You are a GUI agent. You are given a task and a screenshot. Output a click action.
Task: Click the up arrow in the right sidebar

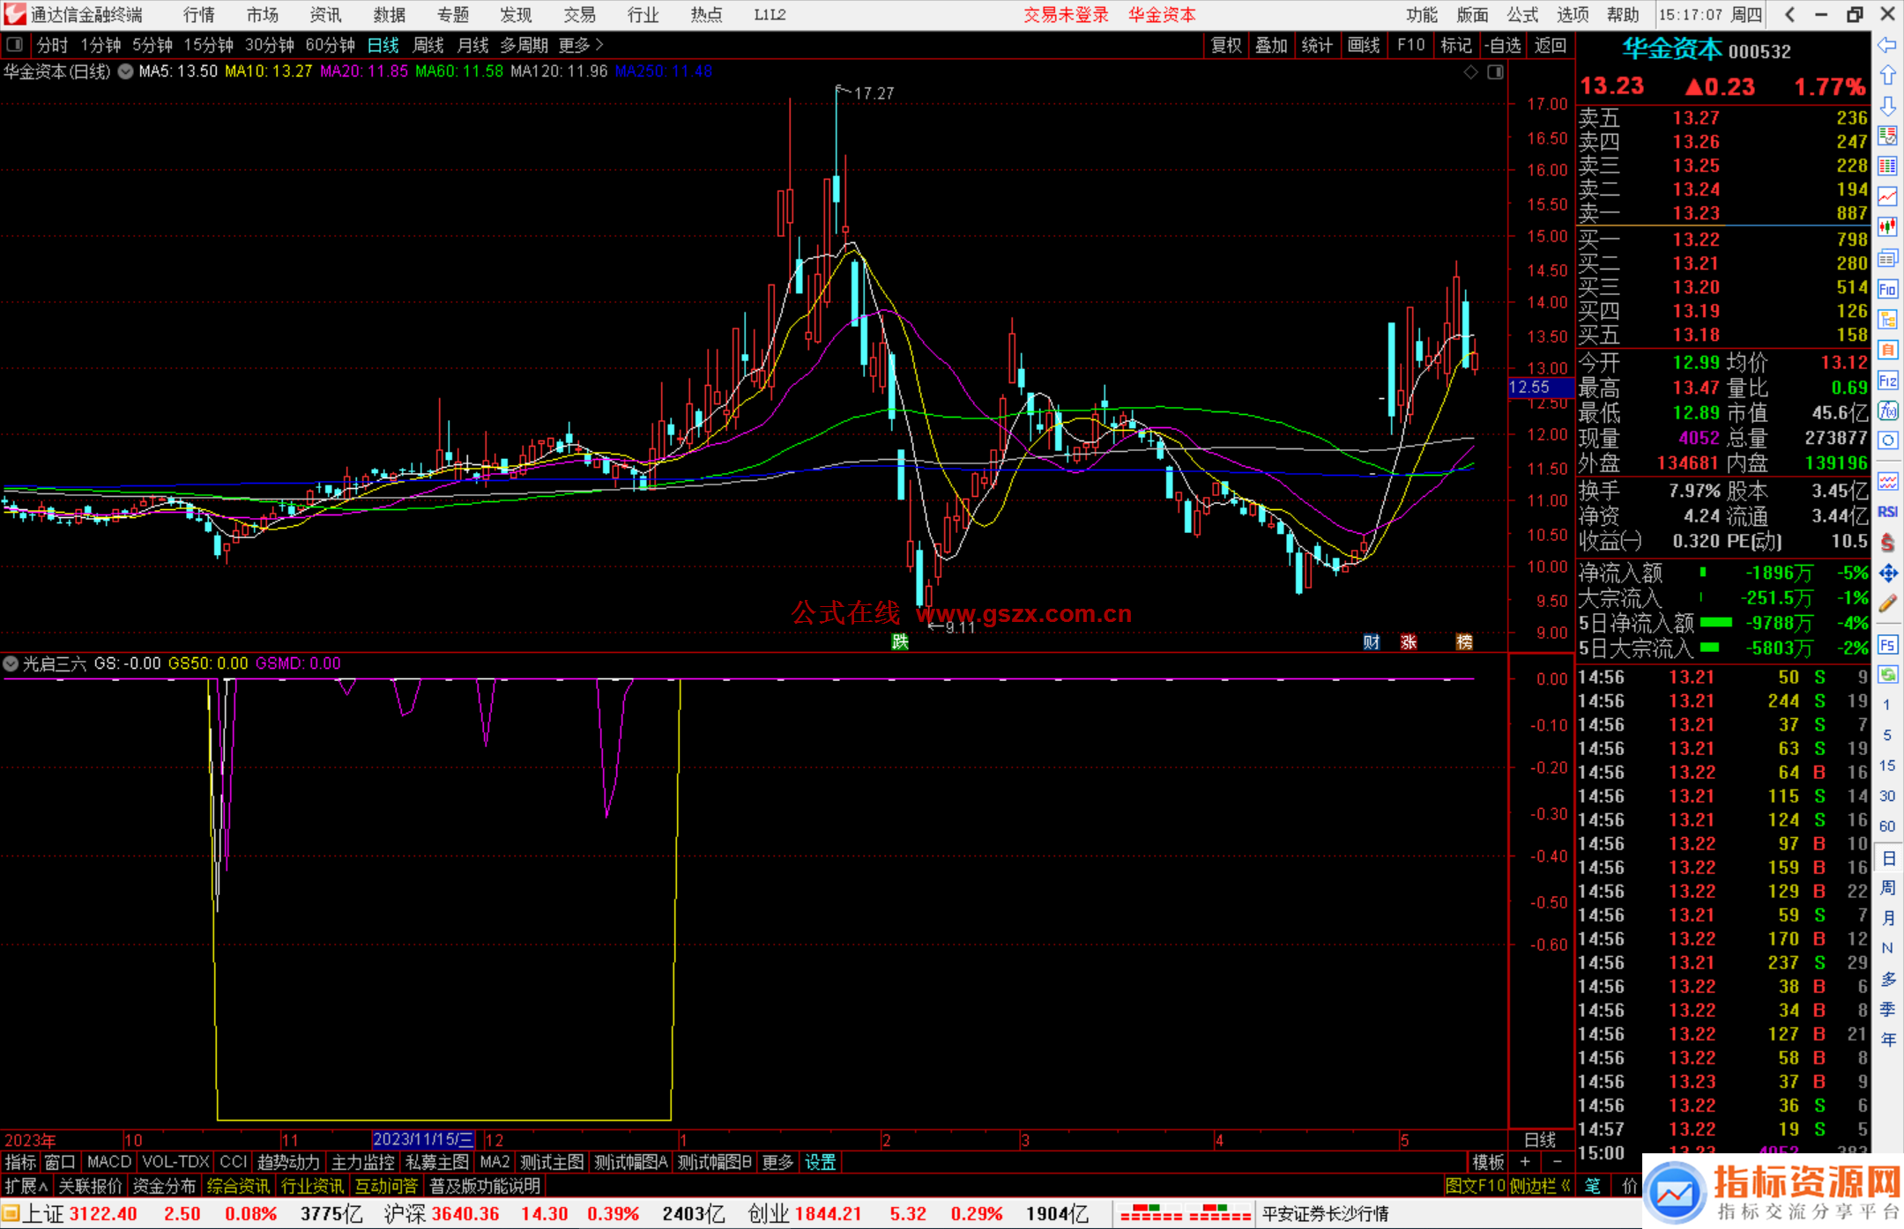click(x=1887, y=76)
